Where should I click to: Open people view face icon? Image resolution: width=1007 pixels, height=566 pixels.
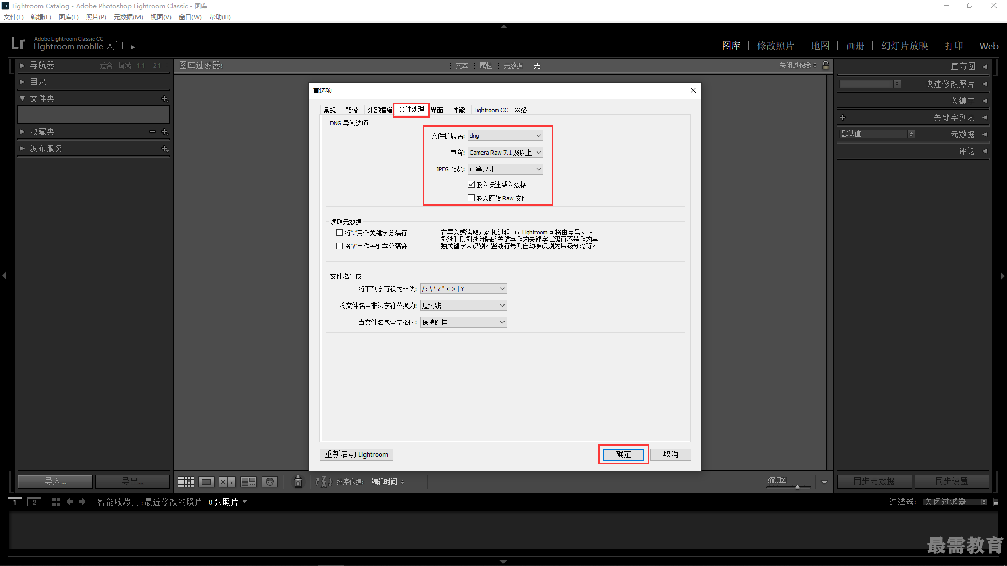(270, 482)
